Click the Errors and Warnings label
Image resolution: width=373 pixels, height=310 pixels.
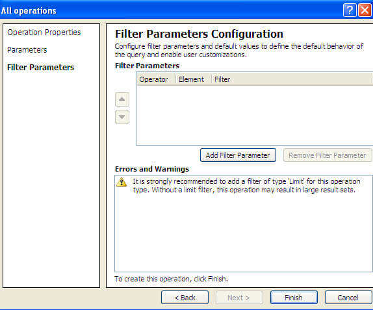point(152,169)
